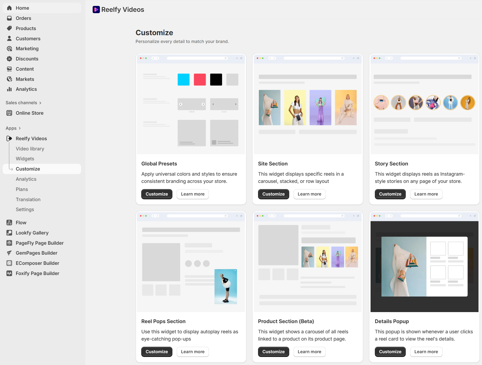
Task: Learn more about Global Presets
Action: 193,194
